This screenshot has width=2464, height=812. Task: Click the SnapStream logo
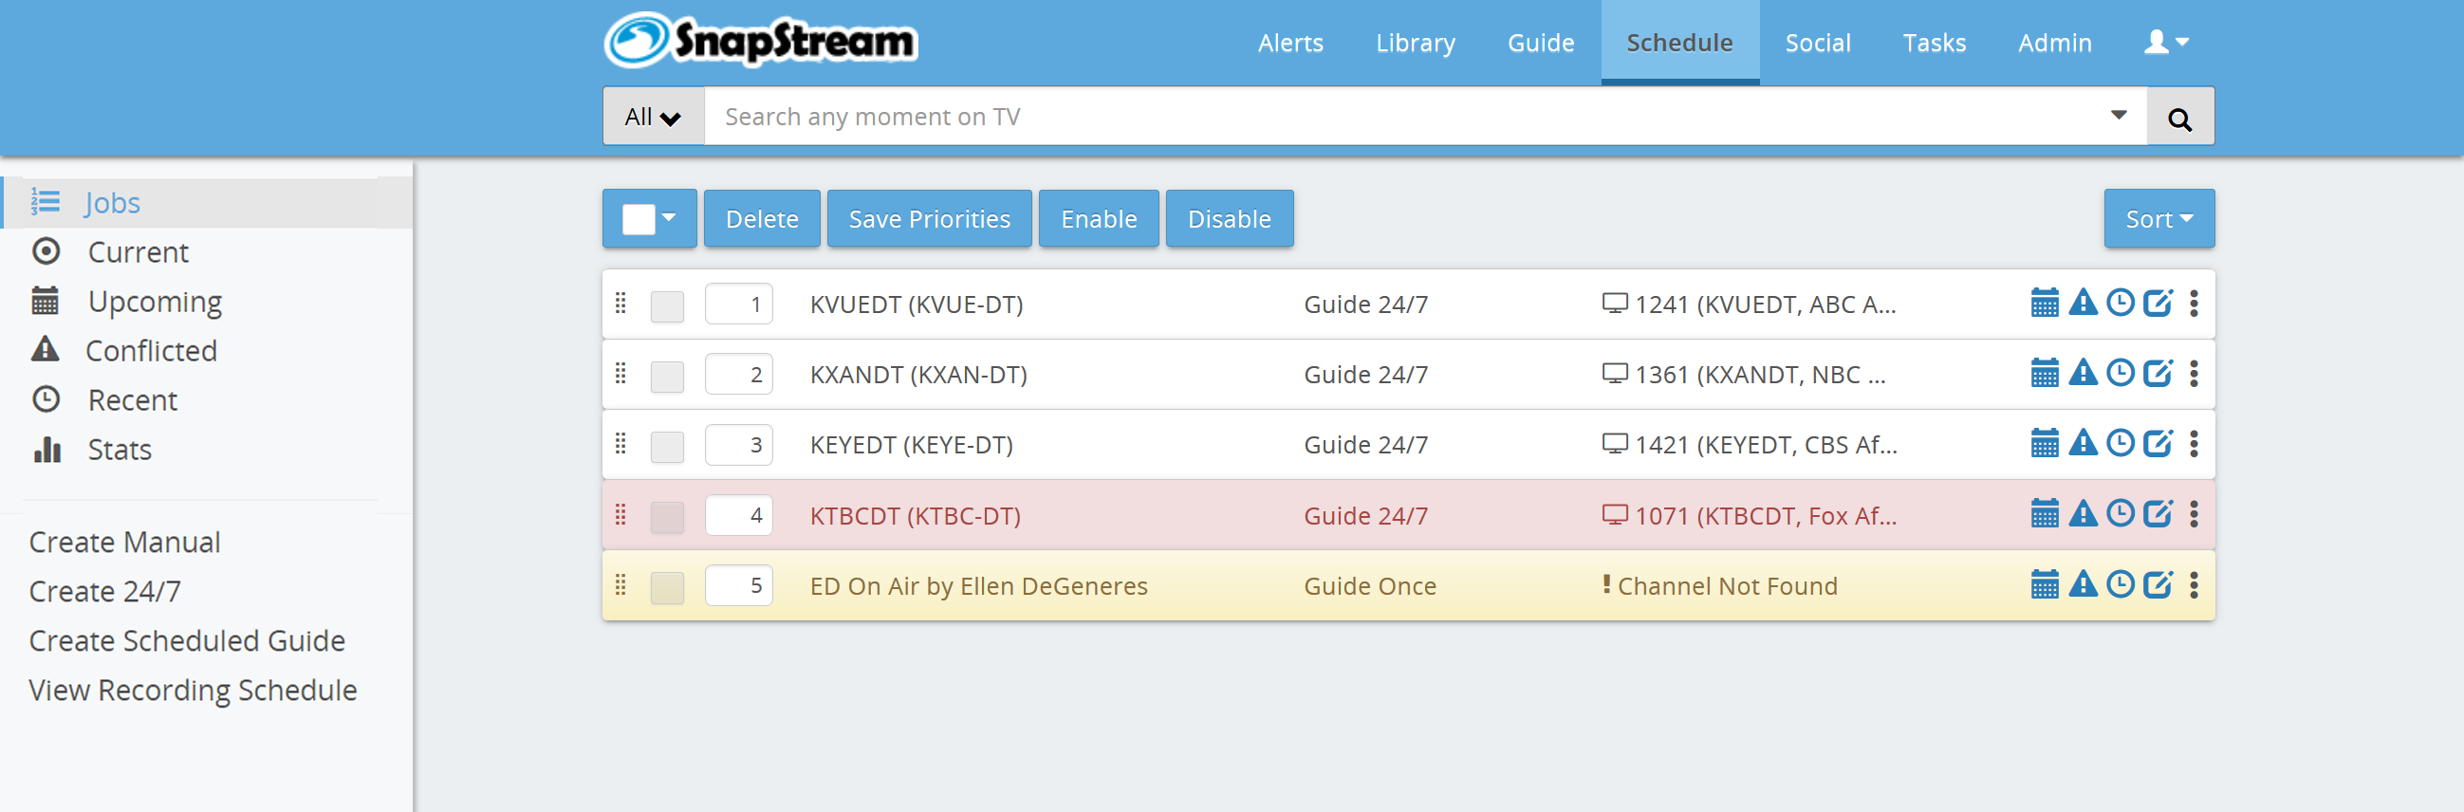(760, 40)
